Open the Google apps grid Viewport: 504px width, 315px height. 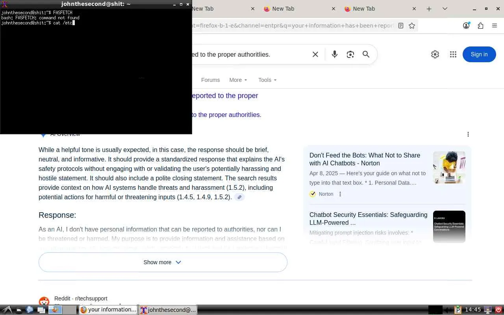453,54
